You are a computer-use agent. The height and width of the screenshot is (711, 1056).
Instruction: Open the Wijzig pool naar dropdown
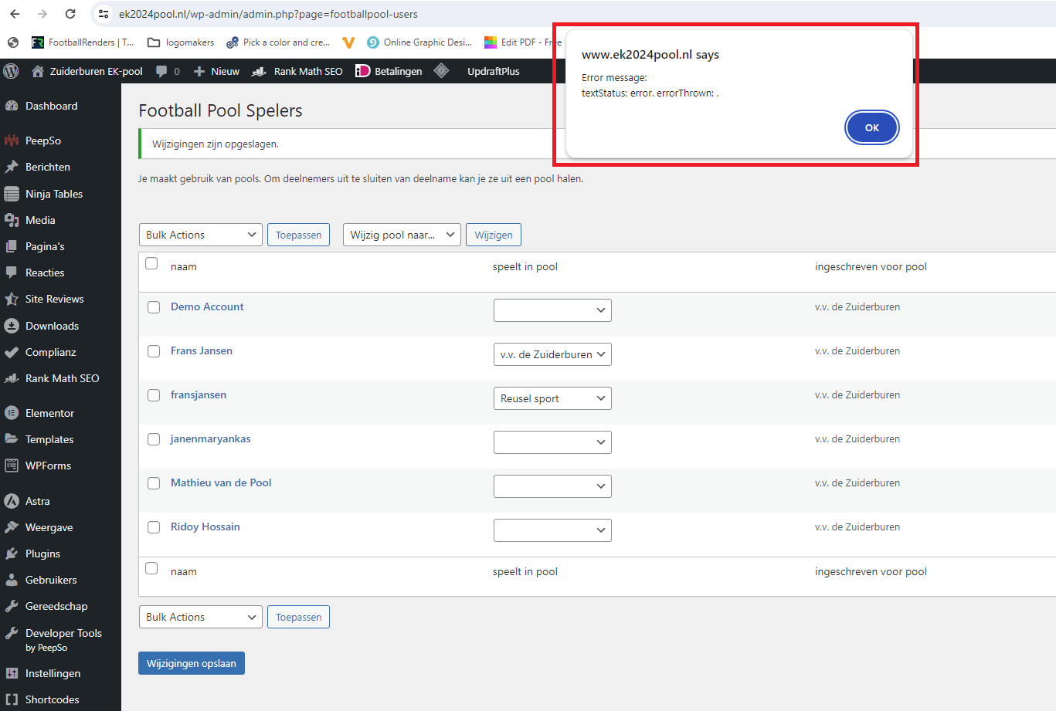tap(402, 235)
